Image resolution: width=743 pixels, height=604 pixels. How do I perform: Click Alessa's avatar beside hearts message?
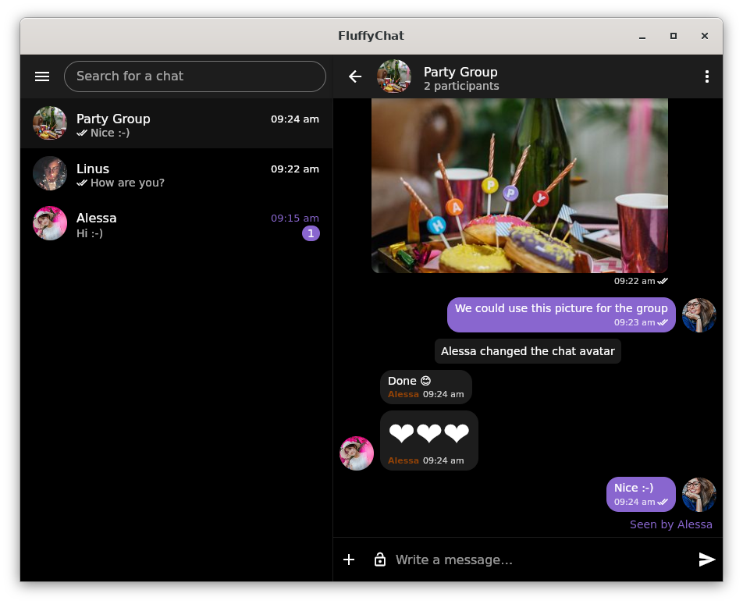pyautogui.click(x=357, y=453)
